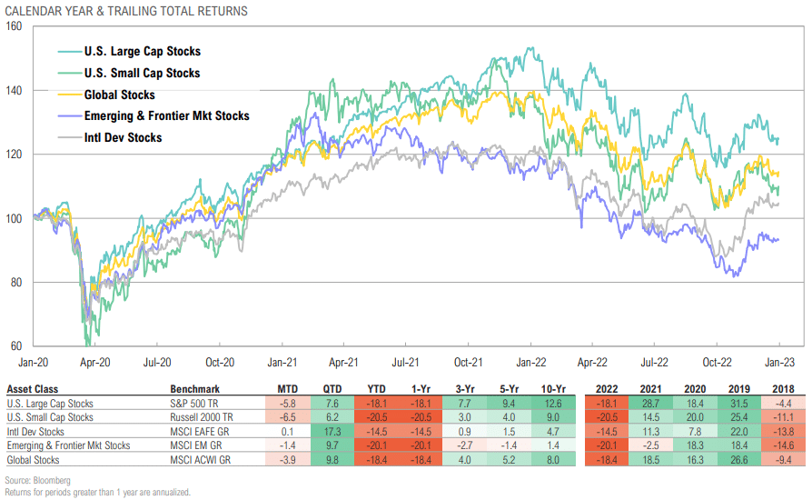Click the Asset Class column header

click(x=32, y=389)
